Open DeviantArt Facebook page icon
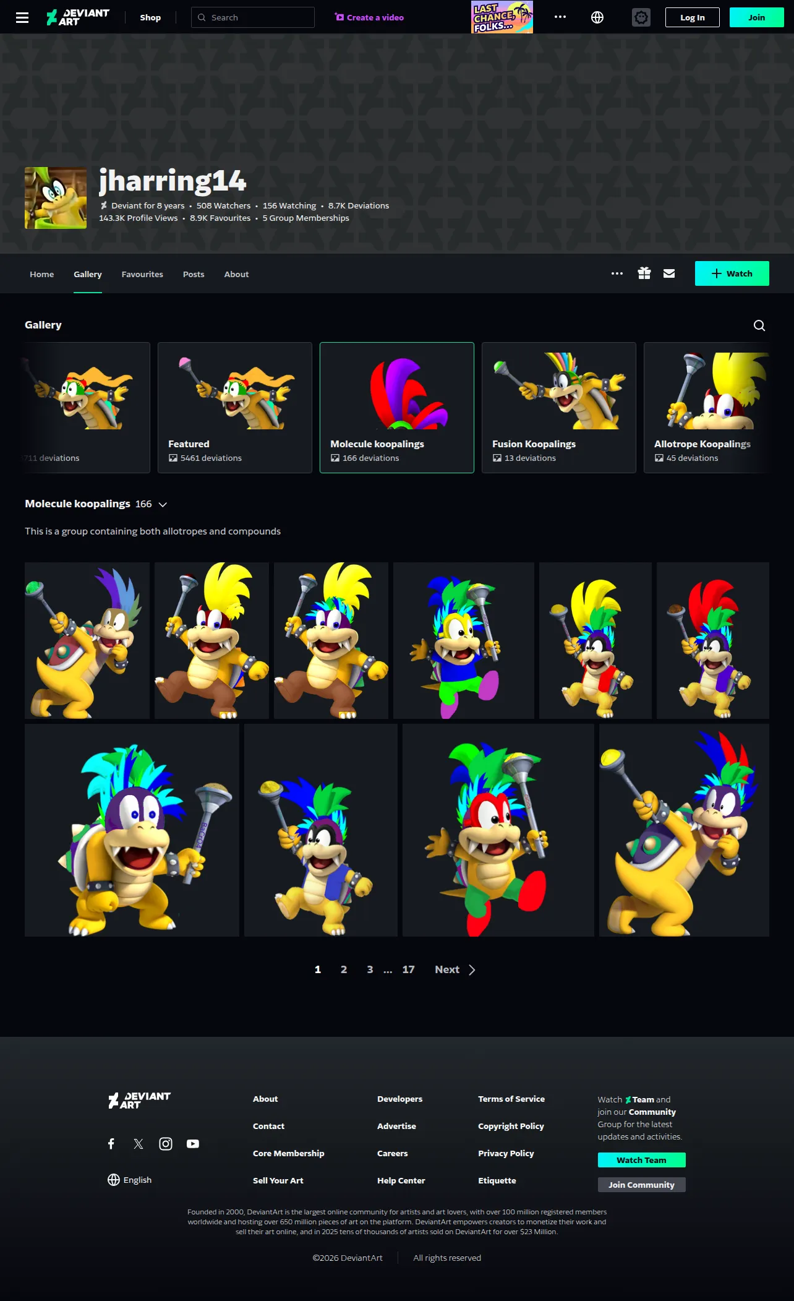Screen dimensions: 794x1301 [x=111, y=1144]
